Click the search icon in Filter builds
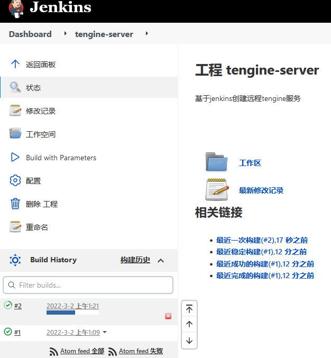331x358 pixels. pos(12,285)
